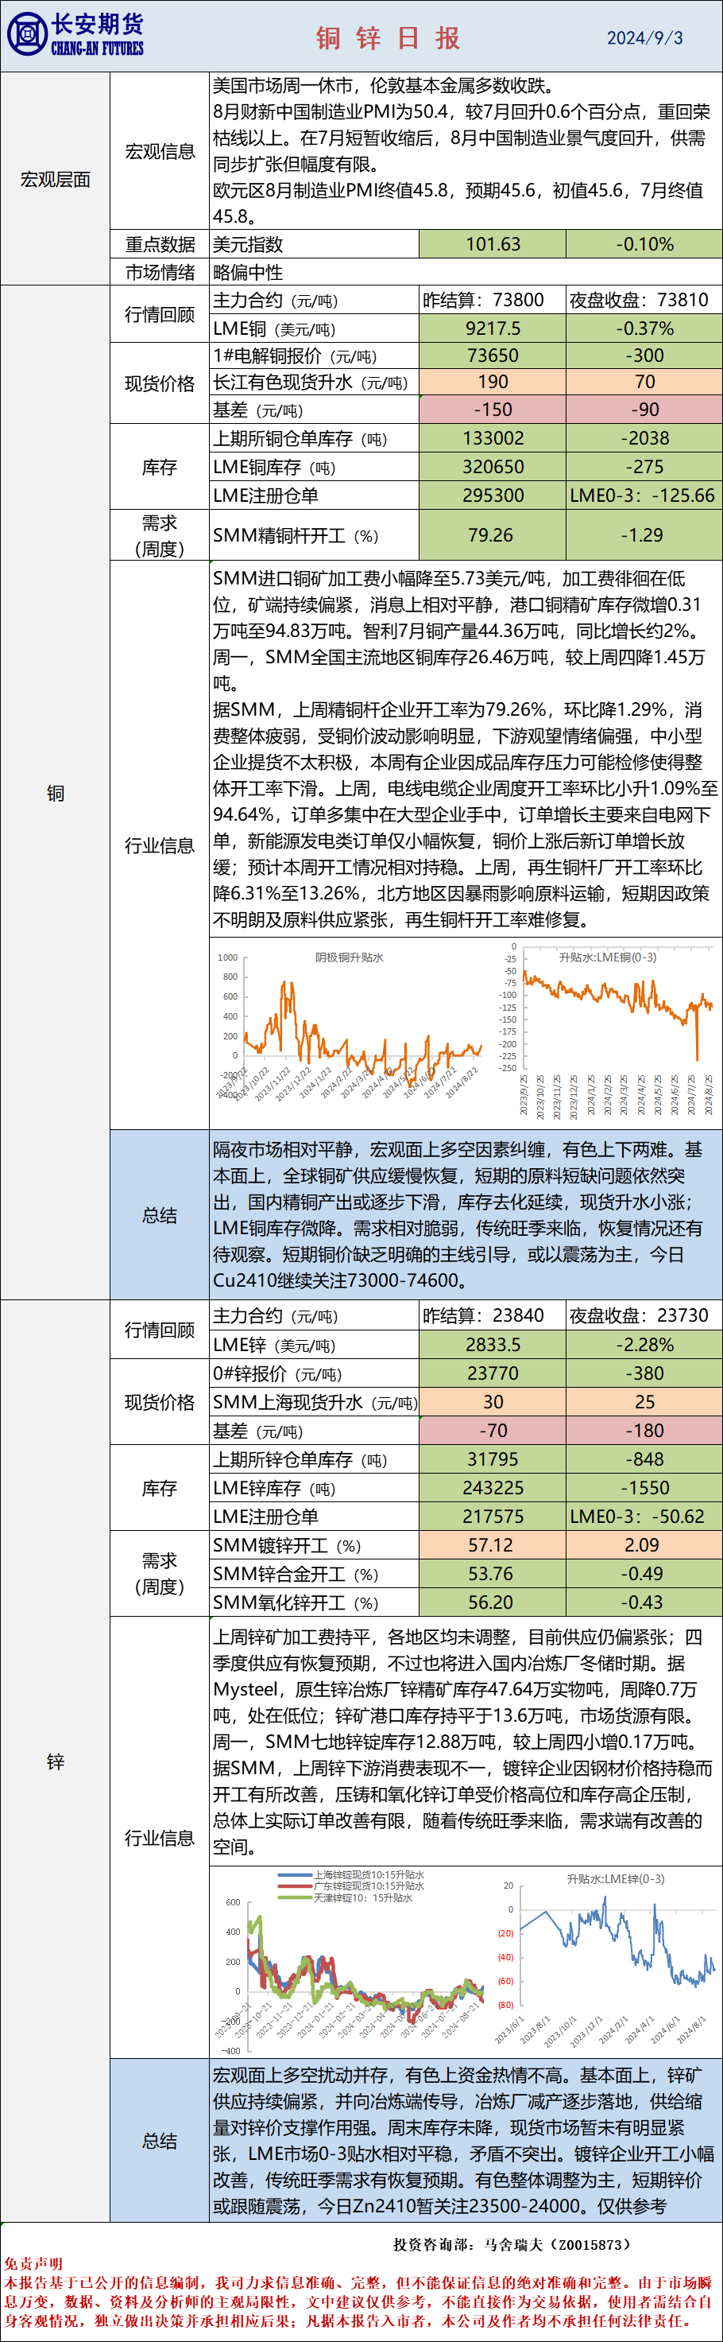Select LME铜库存 value 320650
The height and width of the screenshot is (2342, 723).
(493, 468)
